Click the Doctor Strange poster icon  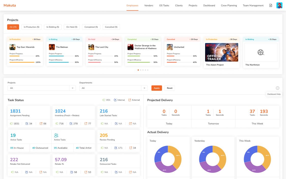point(130,47)
